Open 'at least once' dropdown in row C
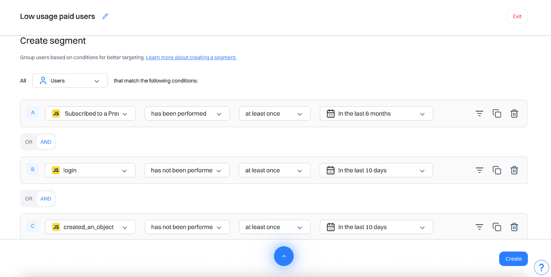This screenshot has height=277, width=551. point(274,227)
